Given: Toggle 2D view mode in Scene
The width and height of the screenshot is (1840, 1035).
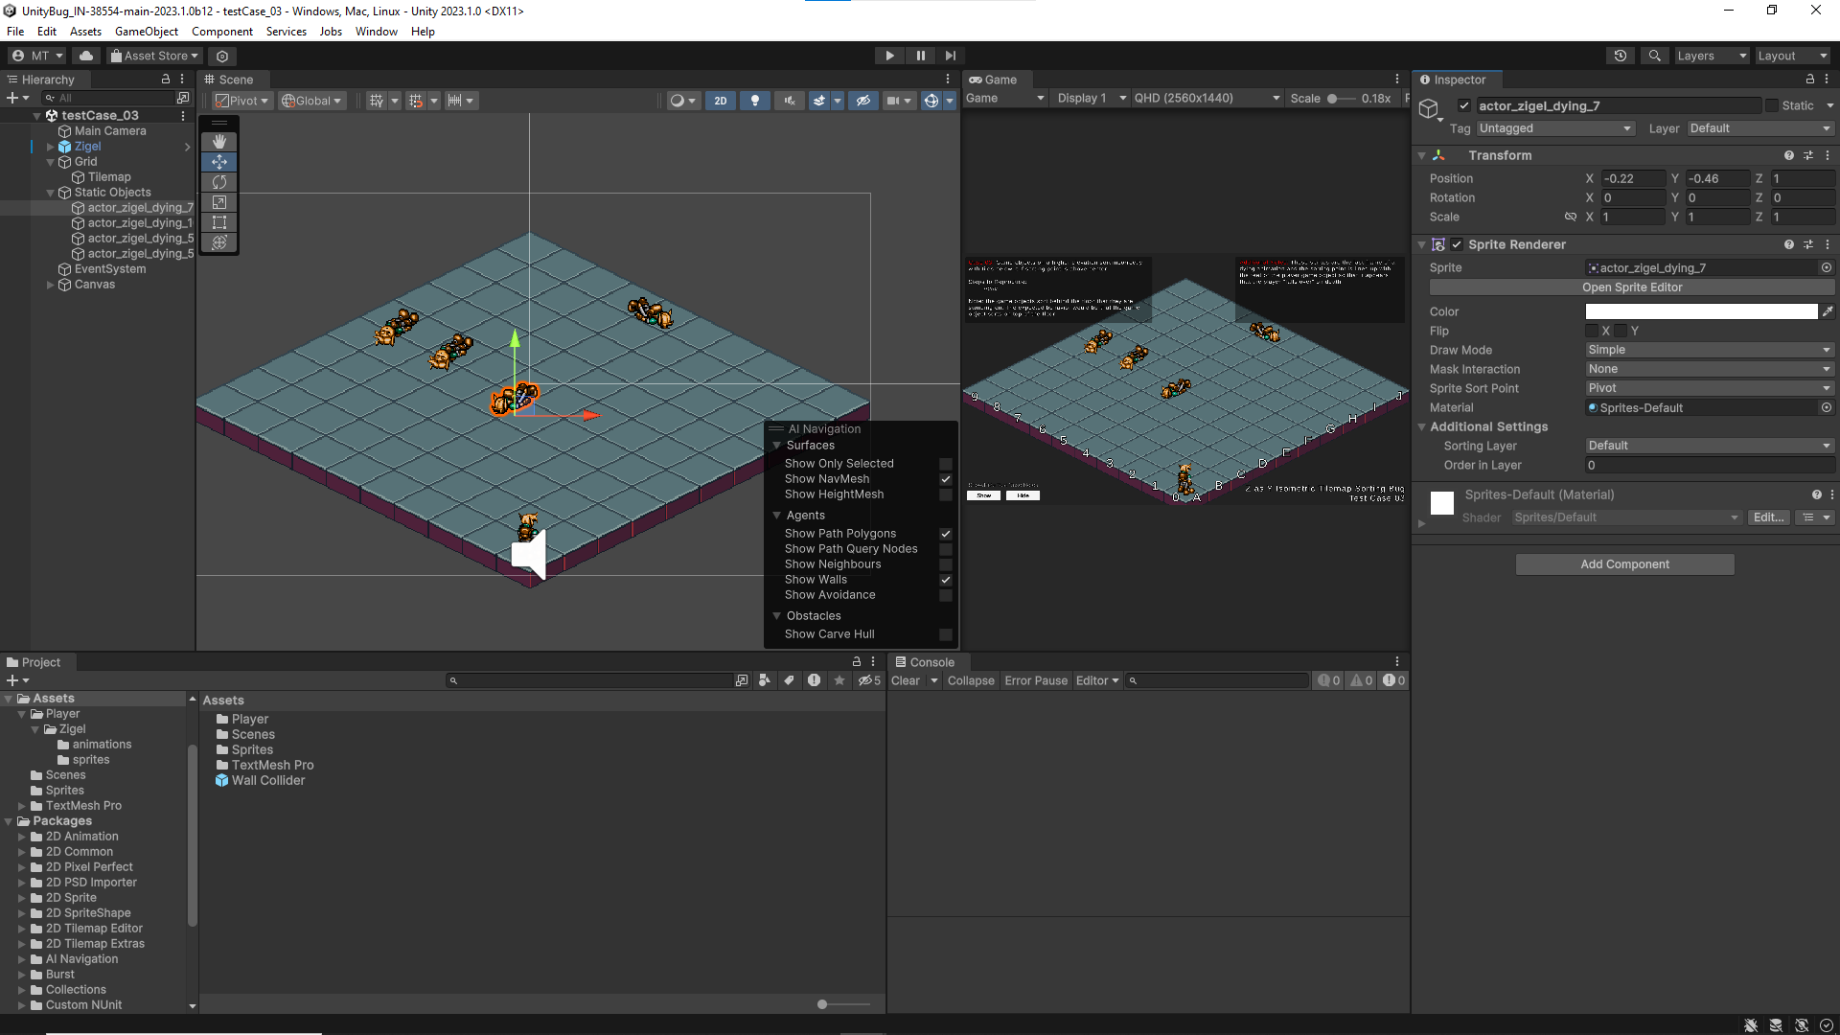Looking at the screenshot, I should tap(721, 101).
